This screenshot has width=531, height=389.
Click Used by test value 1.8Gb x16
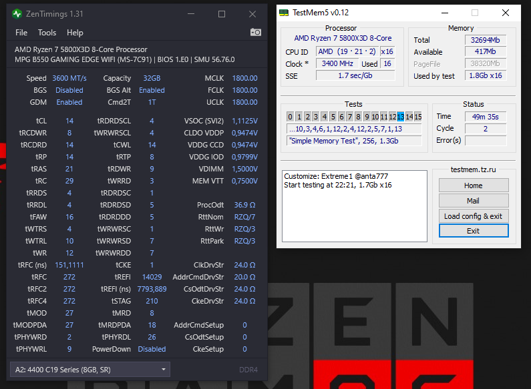[x=486, y=75]
